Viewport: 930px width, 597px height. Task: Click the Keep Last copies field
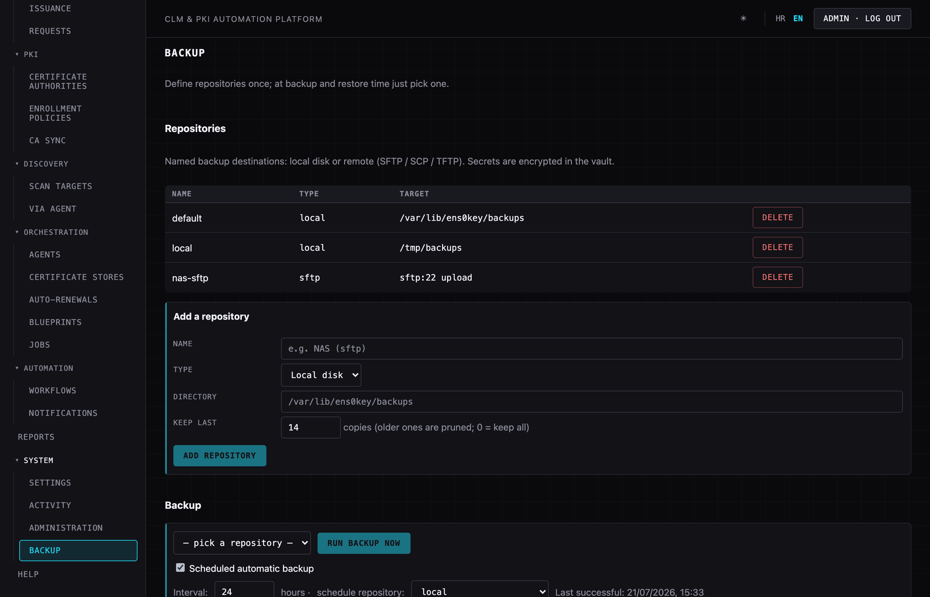coord(311,427)
